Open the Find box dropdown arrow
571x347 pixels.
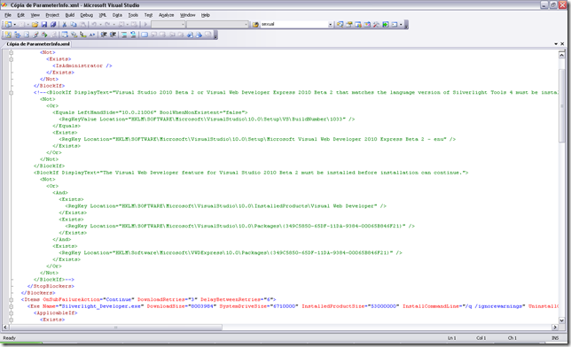coord(331,25)
